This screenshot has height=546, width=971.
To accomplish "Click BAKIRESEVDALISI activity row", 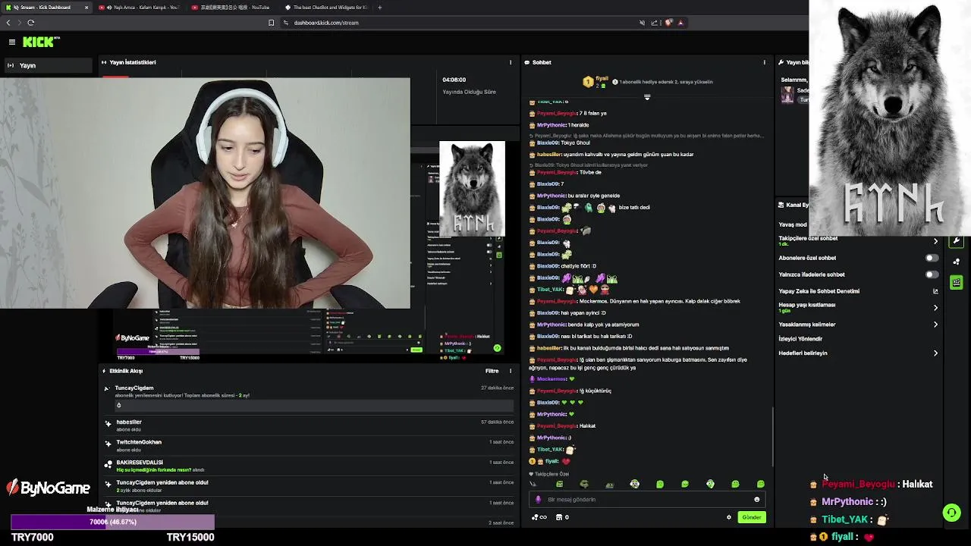I will tap(310, 466).
